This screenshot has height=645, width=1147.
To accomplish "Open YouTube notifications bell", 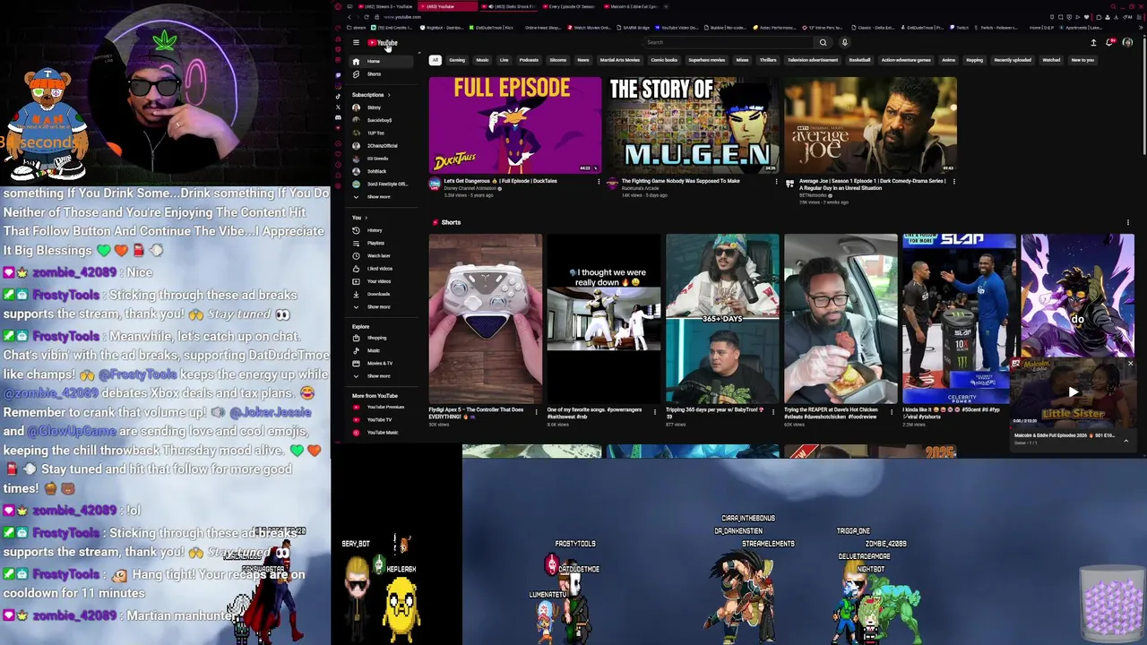I will 1110,42.
